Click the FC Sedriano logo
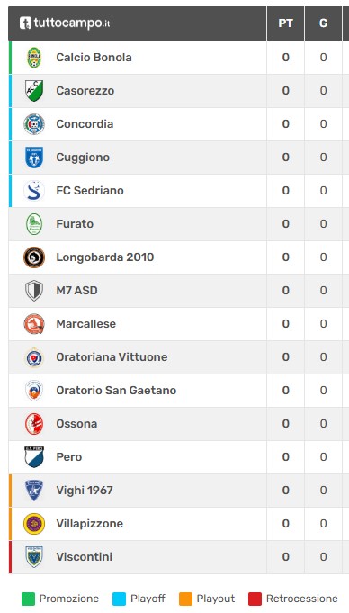Screen dimensions: 349x613 pos(34,191)
